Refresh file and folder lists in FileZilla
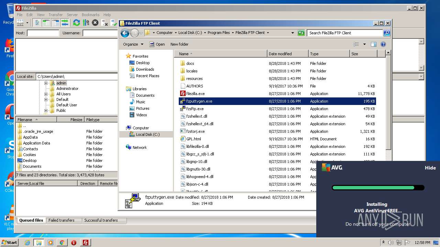 click(x=76, y=23)
